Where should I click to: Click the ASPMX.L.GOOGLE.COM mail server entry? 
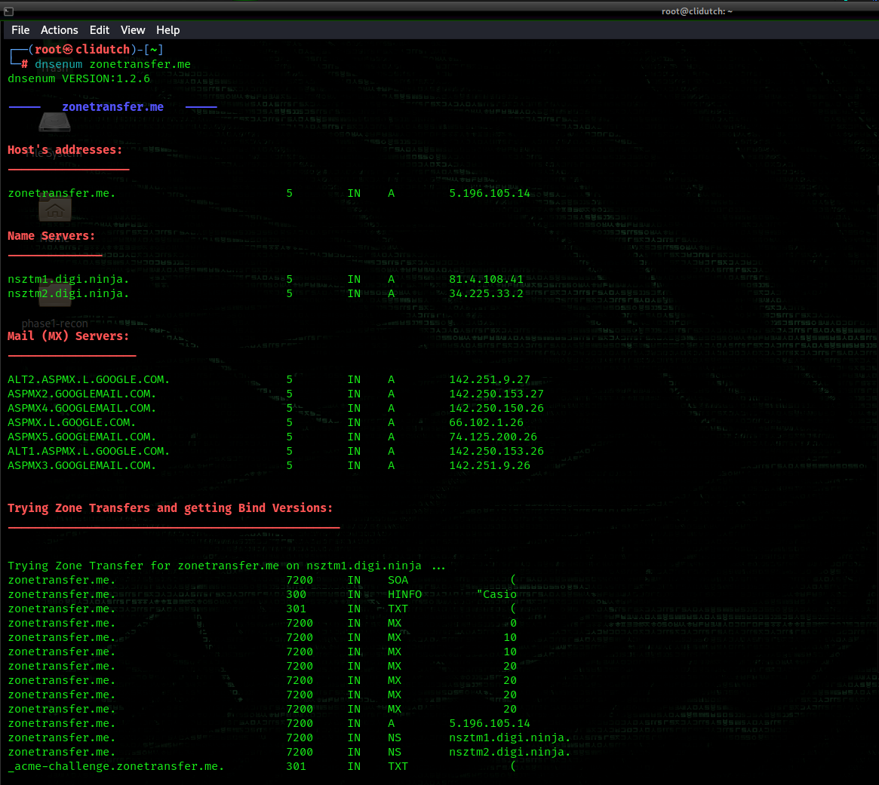tap(71, 422)
